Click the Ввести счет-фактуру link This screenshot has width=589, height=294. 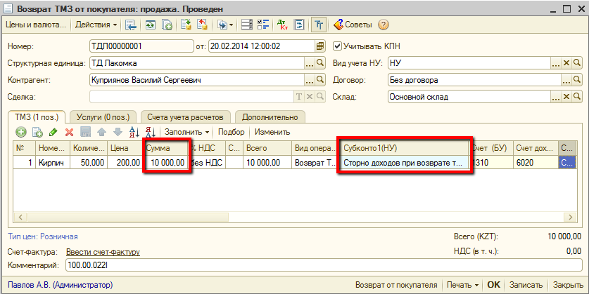pyautogui.click(x=103, y=252)
